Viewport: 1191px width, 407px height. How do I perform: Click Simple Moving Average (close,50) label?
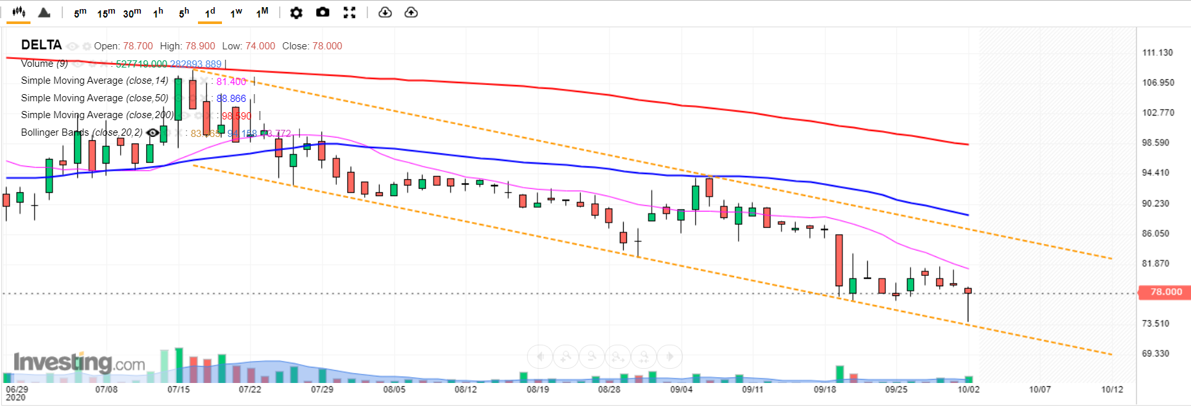tap(94, 98)
